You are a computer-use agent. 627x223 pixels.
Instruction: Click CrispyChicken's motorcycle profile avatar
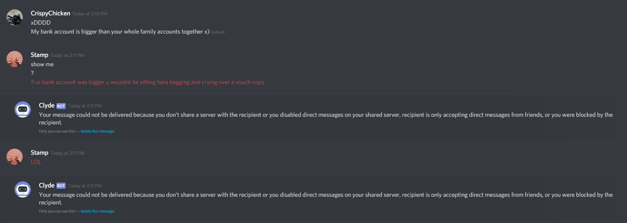[15, 17]
